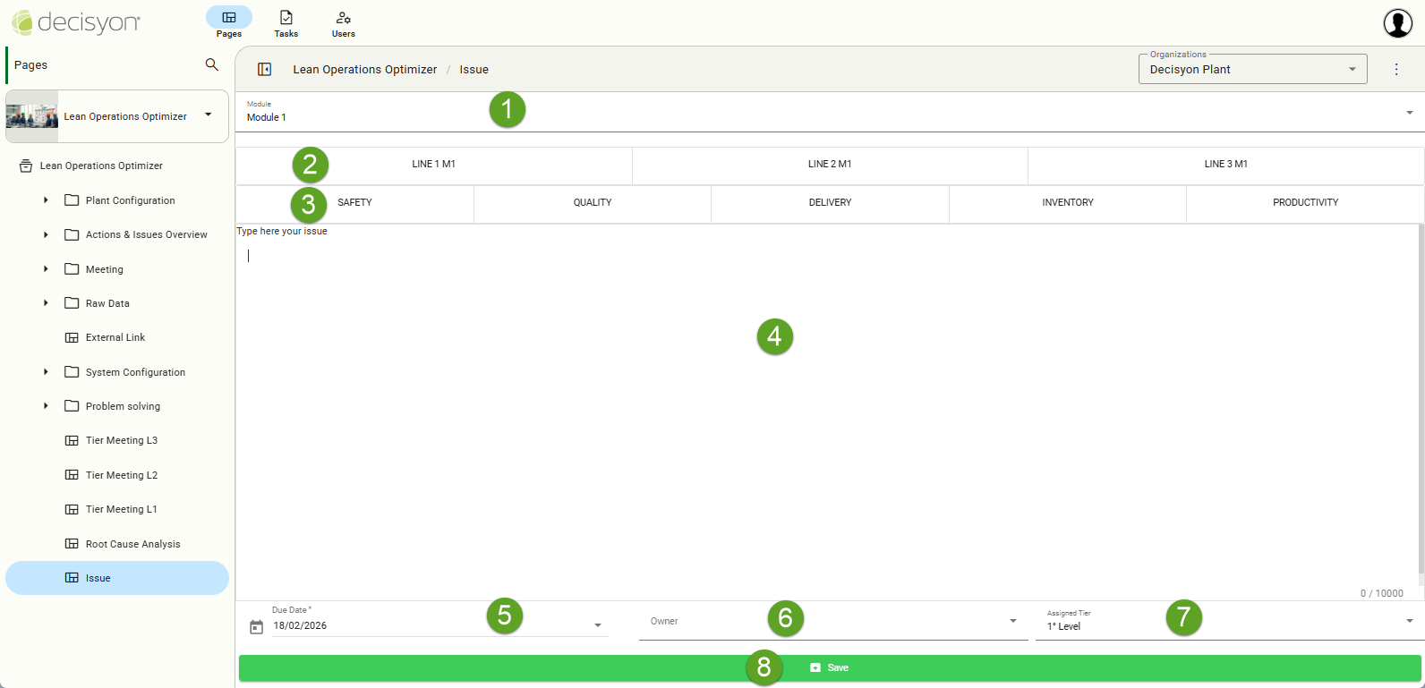Select the QUALITY category tab
1425x688 pixels.
coord(593,203)
